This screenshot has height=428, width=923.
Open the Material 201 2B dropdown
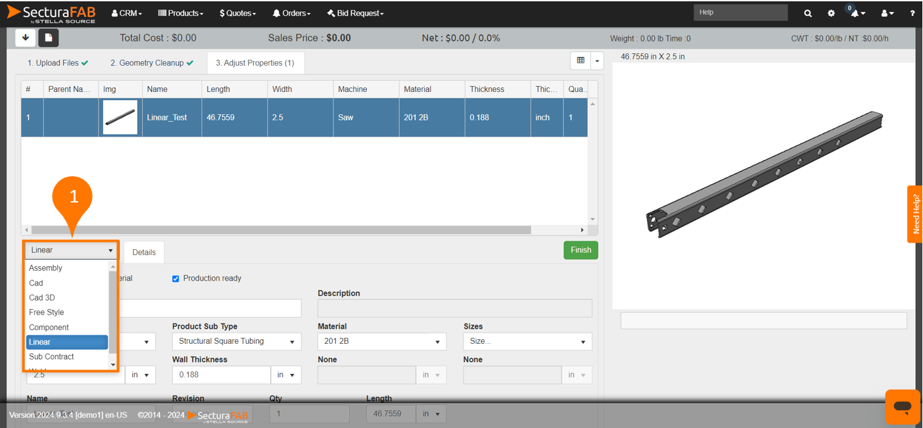[x=382, y=341]
